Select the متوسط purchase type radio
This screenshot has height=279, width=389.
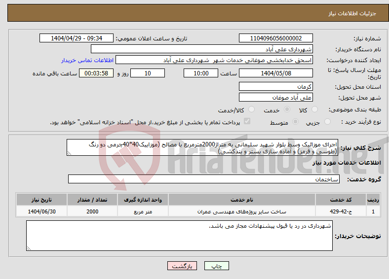(295, 121)
